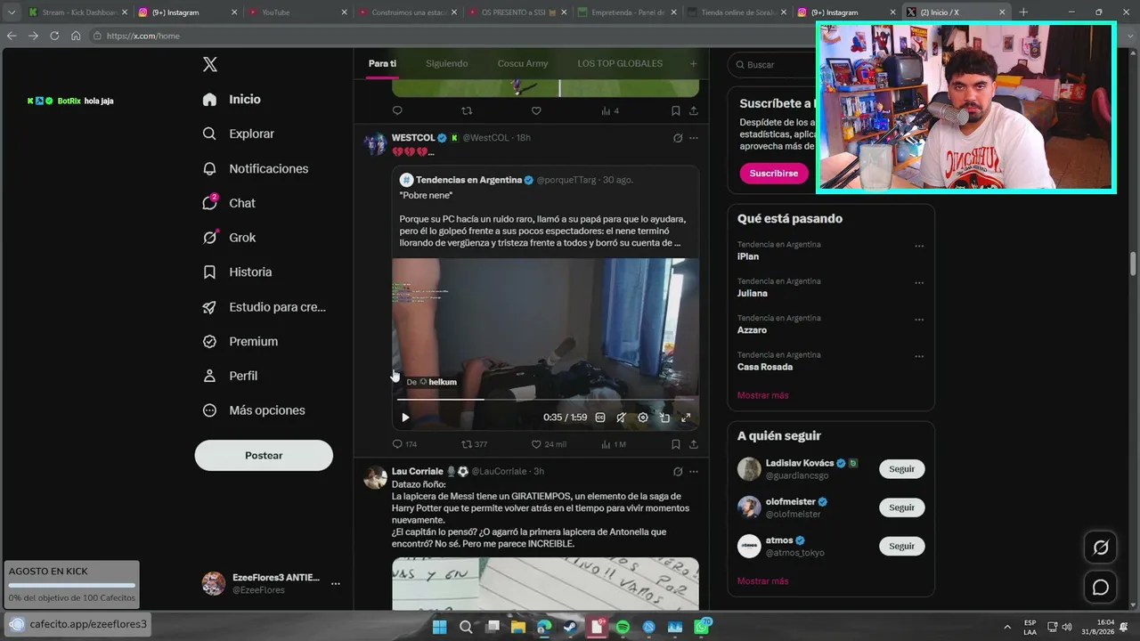Open WESTCOL profile avatar

click(x=376, y=143)
